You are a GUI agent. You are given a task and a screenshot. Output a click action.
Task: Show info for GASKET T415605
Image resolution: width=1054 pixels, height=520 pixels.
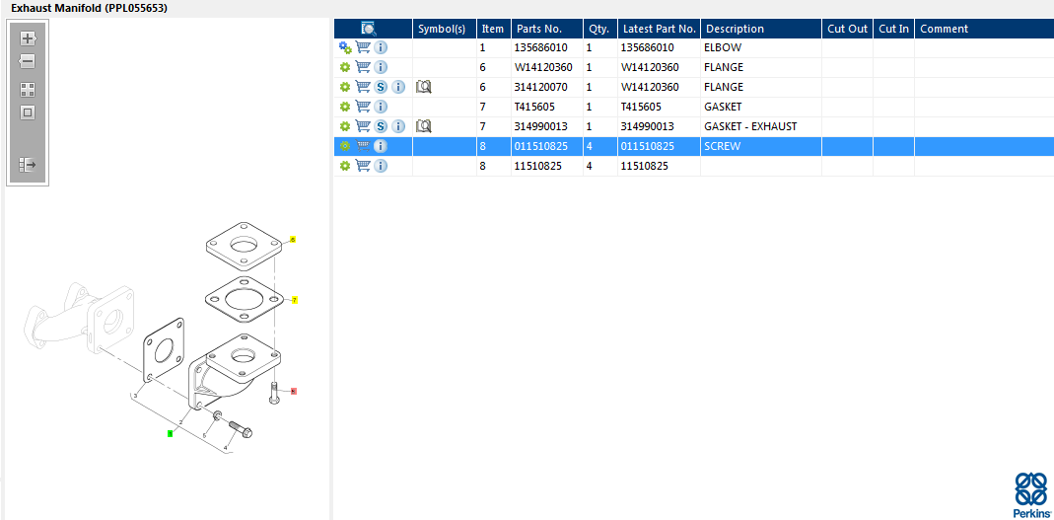[381, 107]
